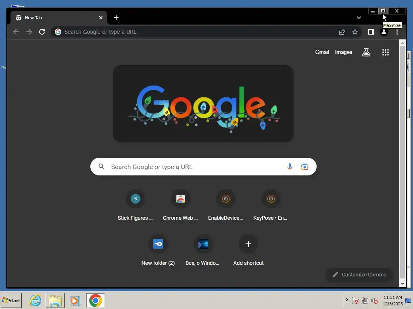
Task: Open EnableDevice shortcut
Action: [225, 206]
